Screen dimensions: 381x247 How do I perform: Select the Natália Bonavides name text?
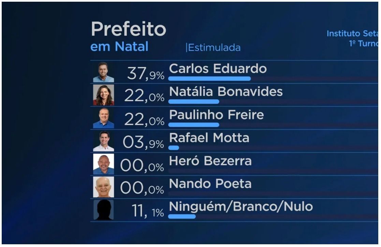(226, 92)
